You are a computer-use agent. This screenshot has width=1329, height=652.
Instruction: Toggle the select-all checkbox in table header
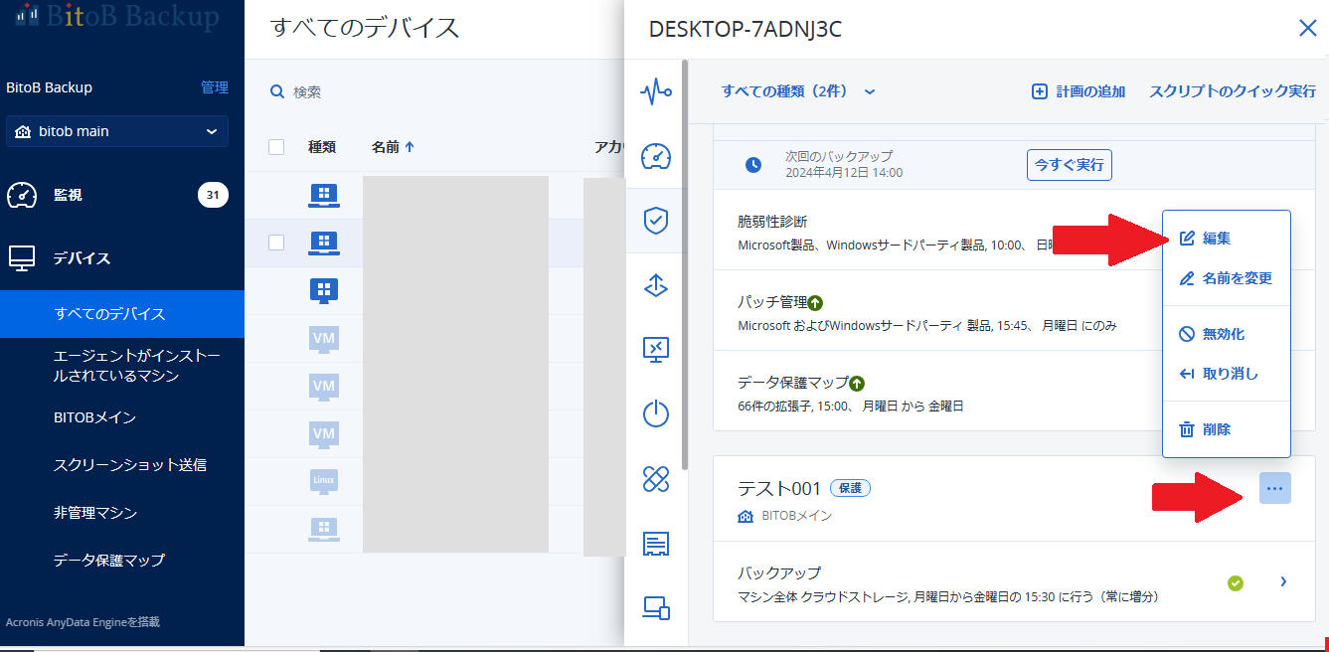point(276,147)
